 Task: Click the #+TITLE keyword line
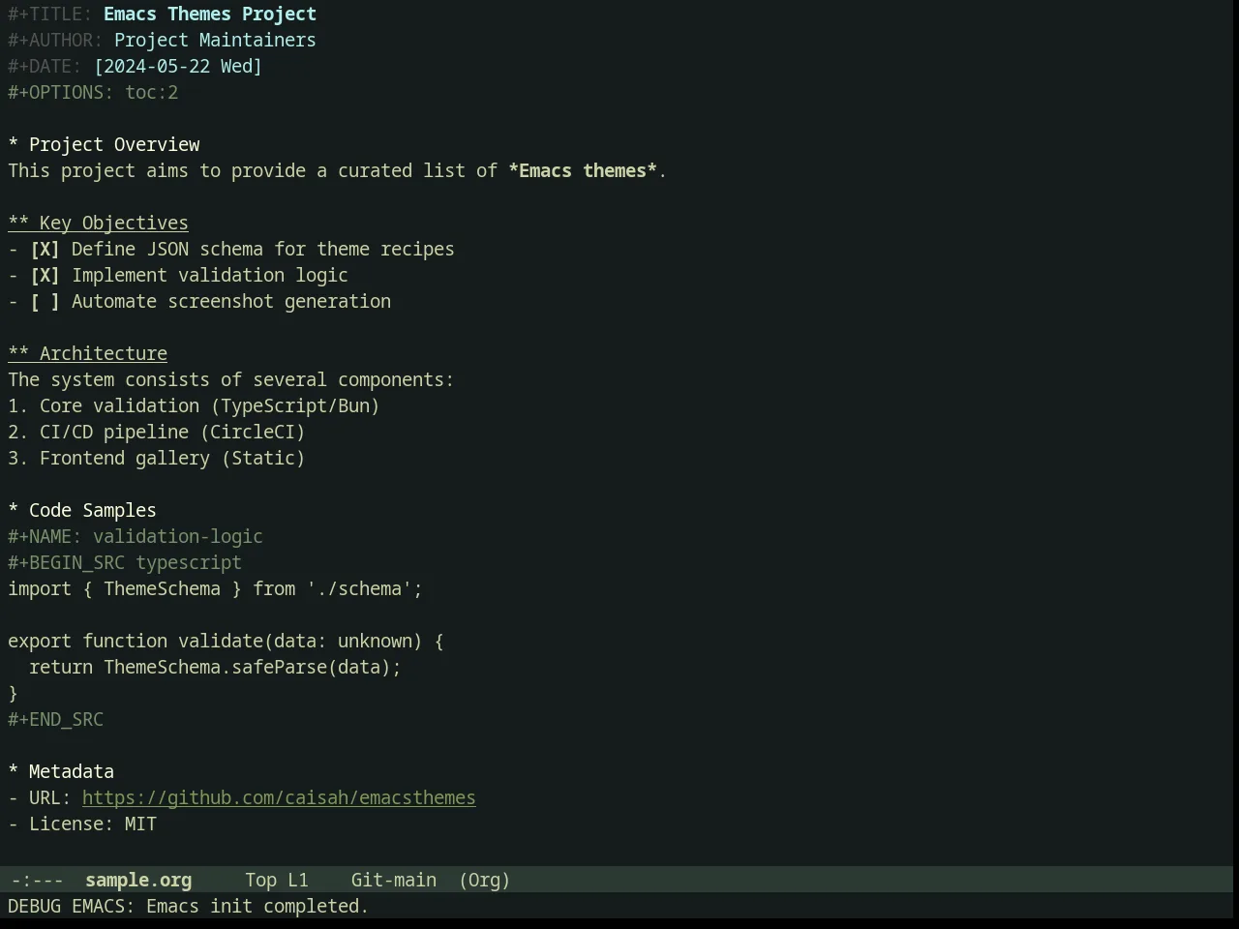162,15
